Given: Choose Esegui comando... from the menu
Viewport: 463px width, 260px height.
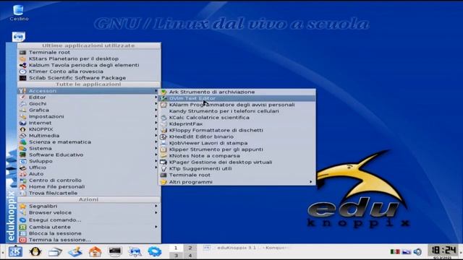Looking at the screenshot, I should click(89, 220).
